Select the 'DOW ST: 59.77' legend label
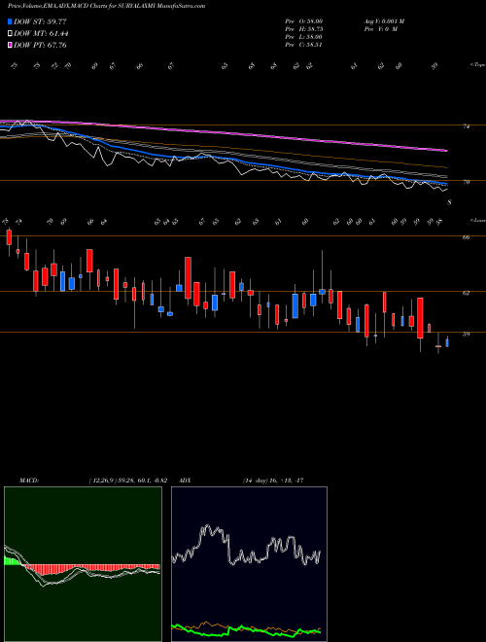 [x=40, y=21]
